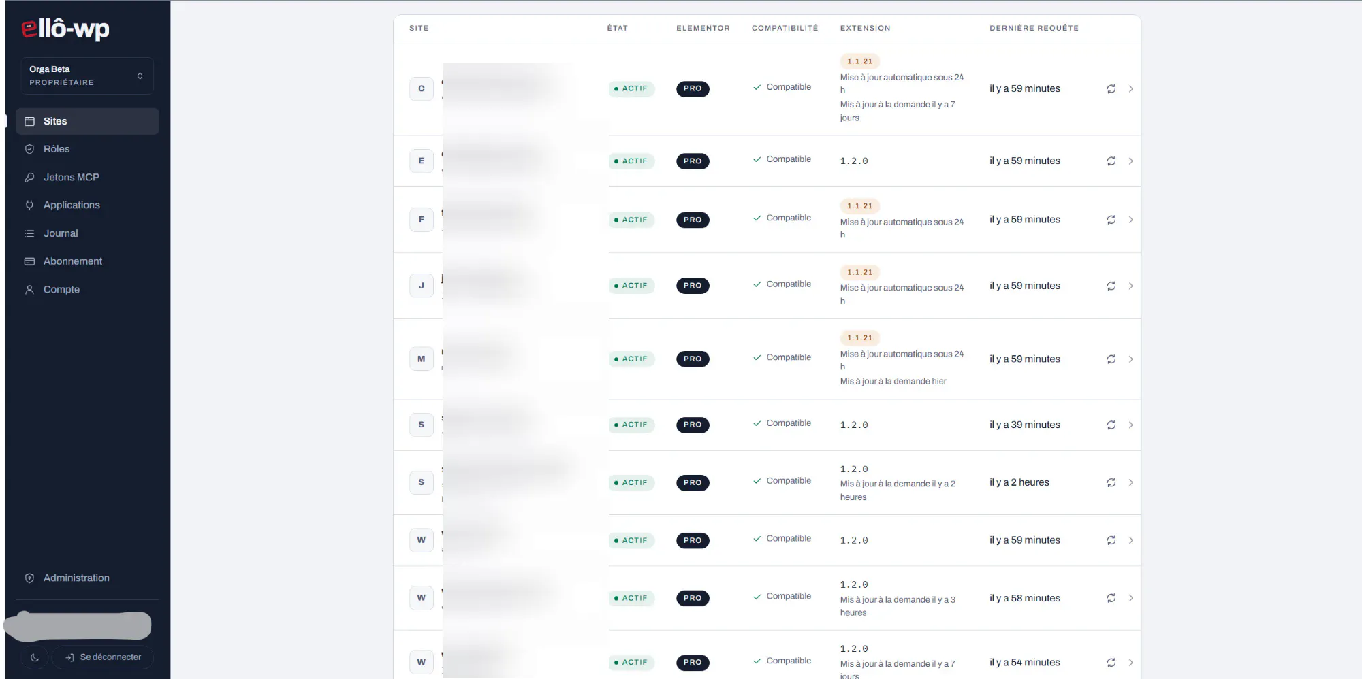
Task: Open chevron for row requested 2 heures ago
Action: tap(1130, 482)
